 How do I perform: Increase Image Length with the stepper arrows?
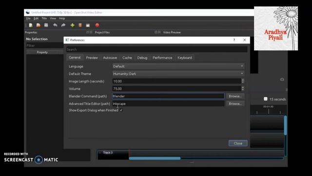click(x=243, y=80)
